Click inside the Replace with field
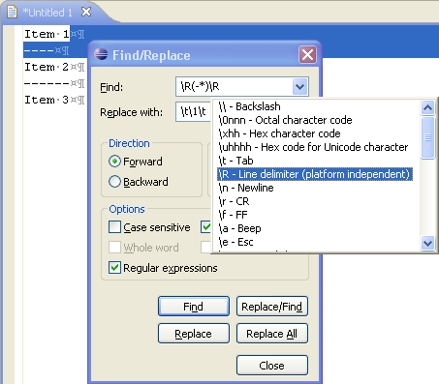The width and height of the screenshot is (439, 384). 193,112
